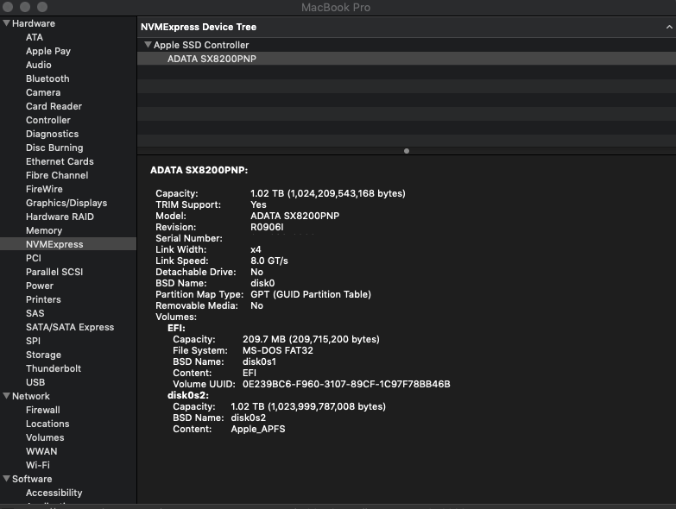Open Storage in the sidebar

[43, 355]
